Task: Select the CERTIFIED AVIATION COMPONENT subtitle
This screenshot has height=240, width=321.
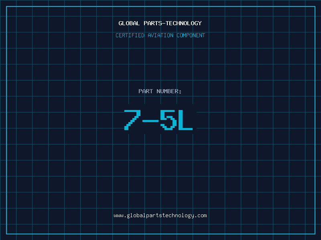Action: pyautogui.click(x=160, y=35)
